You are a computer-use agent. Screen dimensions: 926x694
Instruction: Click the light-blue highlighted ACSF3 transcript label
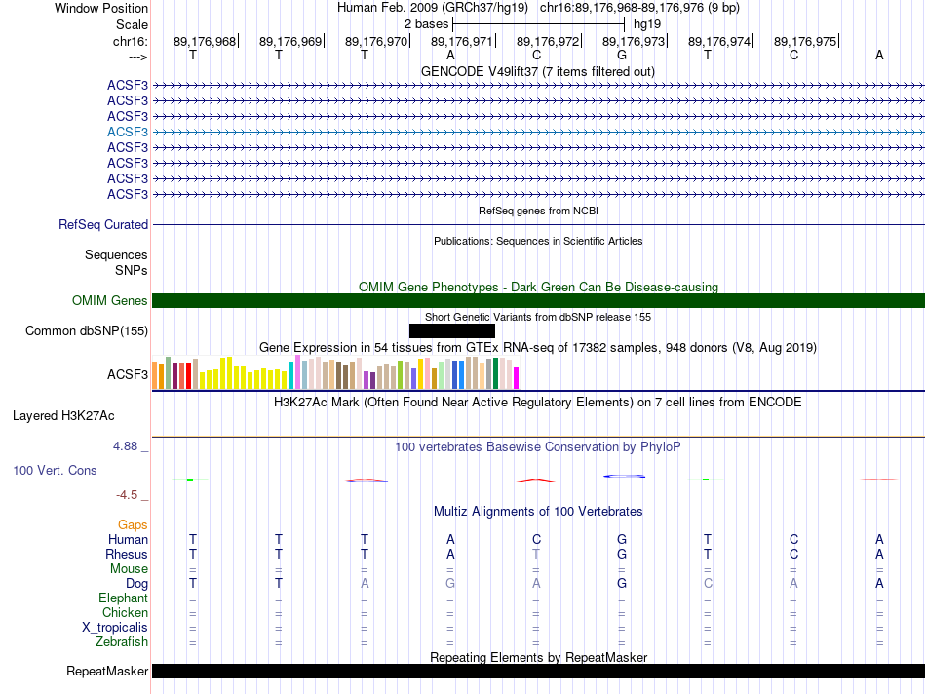click(x=128, y=132)
